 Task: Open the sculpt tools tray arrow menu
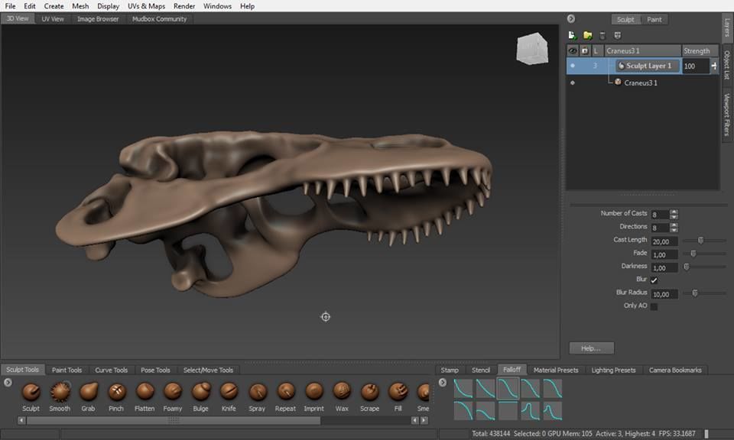point(8,383)
